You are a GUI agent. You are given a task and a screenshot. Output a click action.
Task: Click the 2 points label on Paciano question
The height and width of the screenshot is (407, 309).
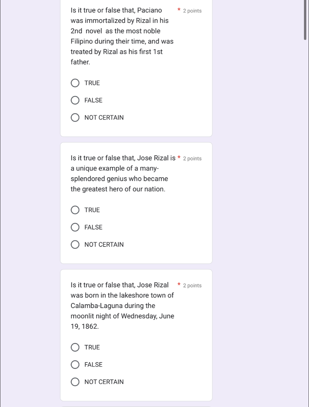192,11
